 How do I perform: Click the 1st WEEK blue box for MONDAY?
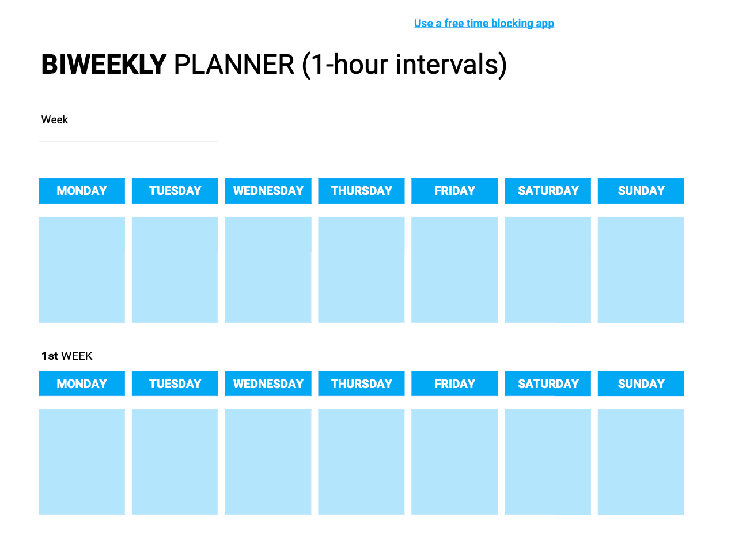82,462
